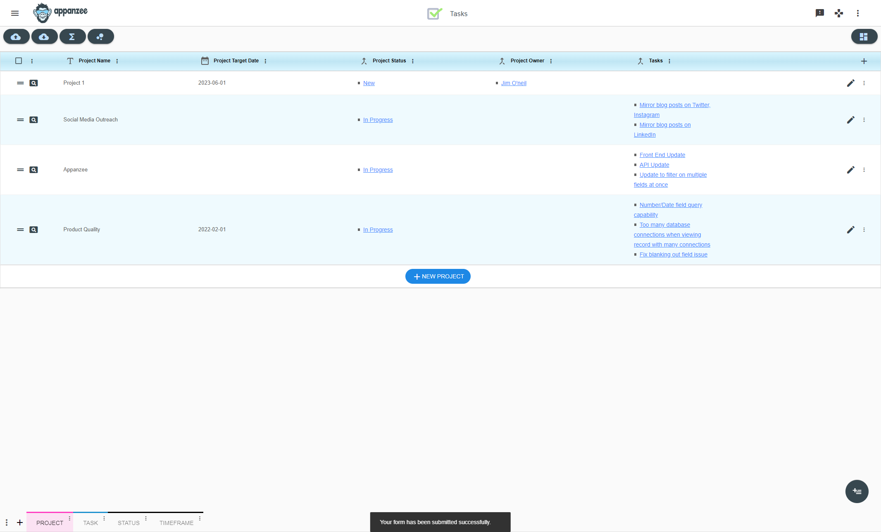Viewport: 881px width, 532px height.
Task: Edit the Appanzee row
Action: pyautogui.click(x=851, y=170)
